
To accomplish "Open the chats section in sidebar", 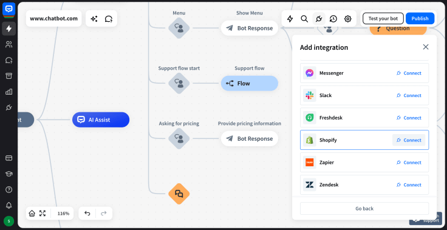I will [9, 60].
